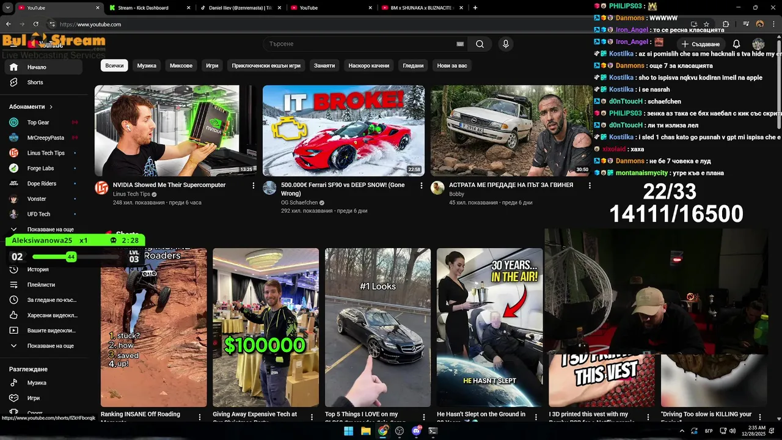The height and width of the screenshot is (440, 782).
Task: Open options menu for Ferrari SF90 video
Action: (422, 185)
